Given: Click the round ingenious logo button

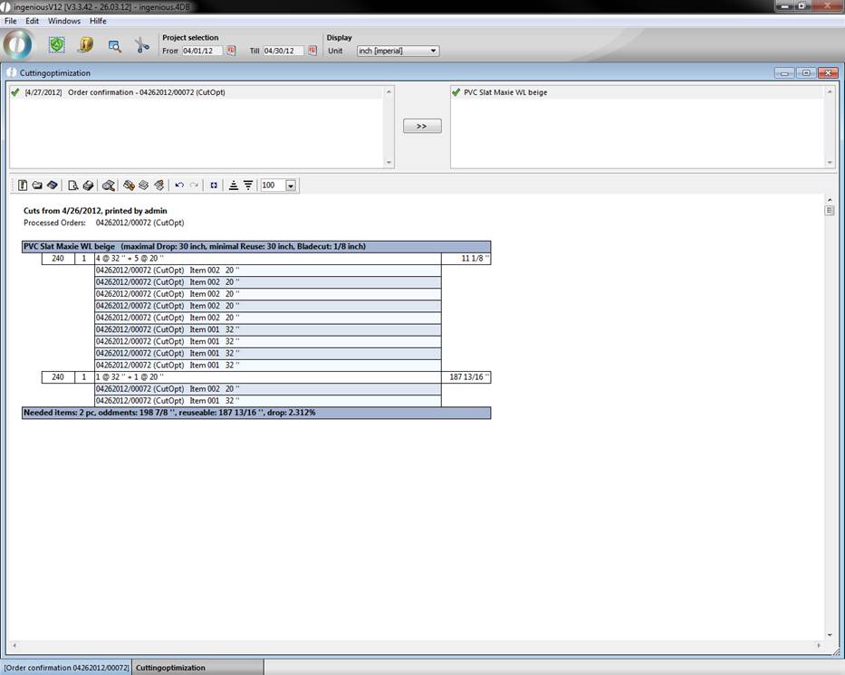Looking at the screenshot, I should (x=18, y=44).
